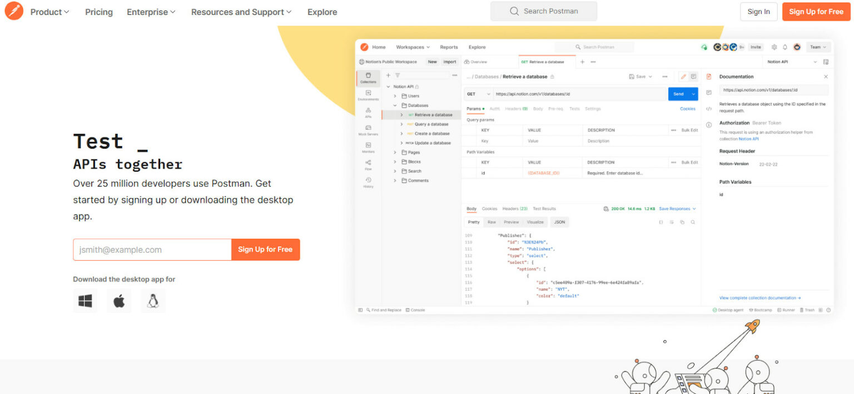Open the Windows desktop app download icon
The image size is (854, 394).
85,300
